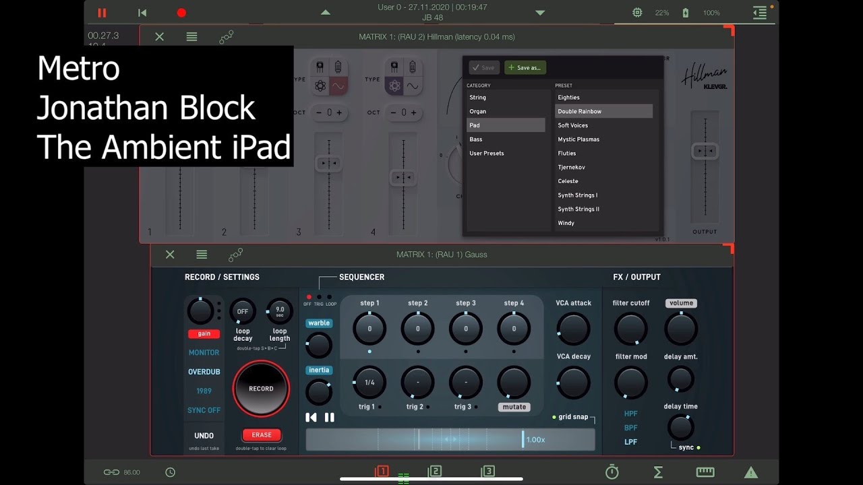The image size is (863, 485).
Task: Open the Gauss parameter routing icon
Action: pos(235,255)
